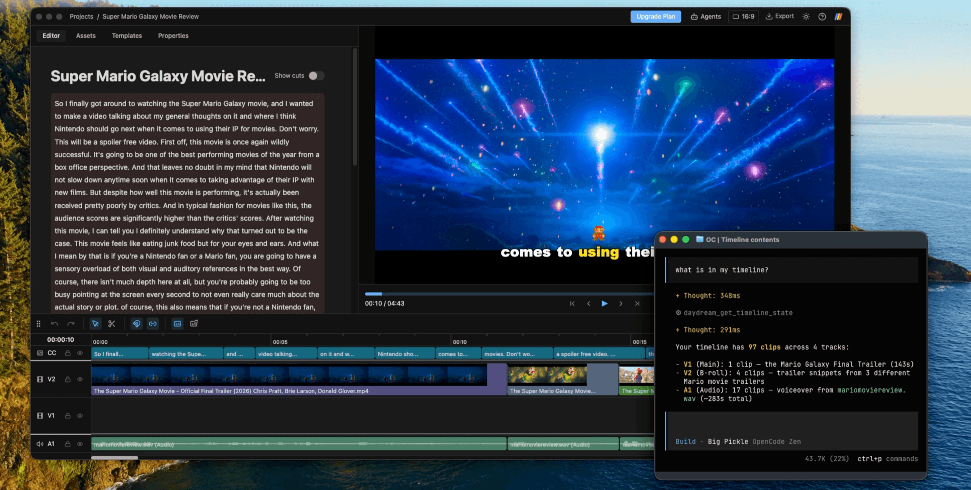The image size is (971, 490).
Task: Click the film strip icon on track V2
Action: [40, 380]
